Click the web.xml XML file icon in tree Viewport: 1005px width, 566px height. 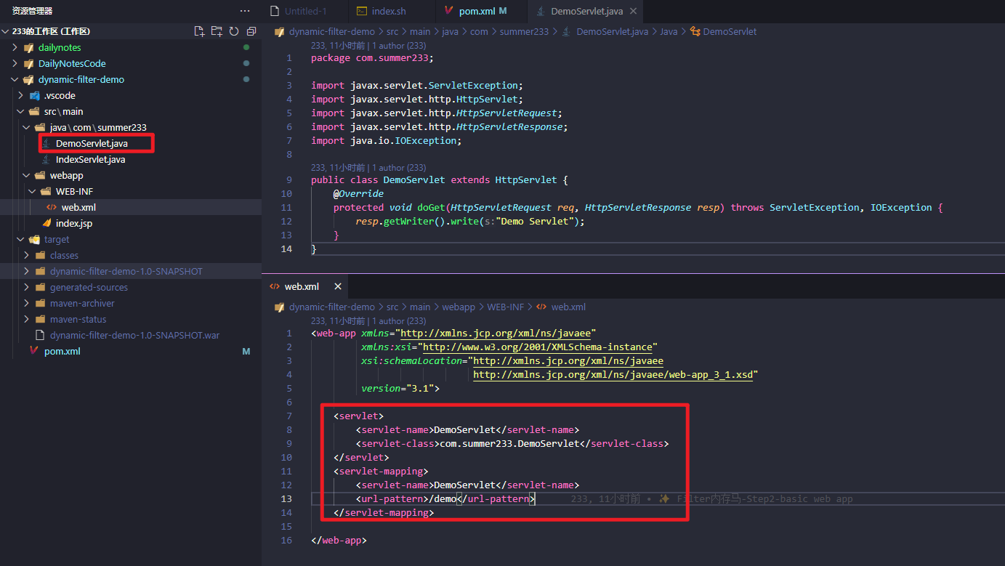52,207
